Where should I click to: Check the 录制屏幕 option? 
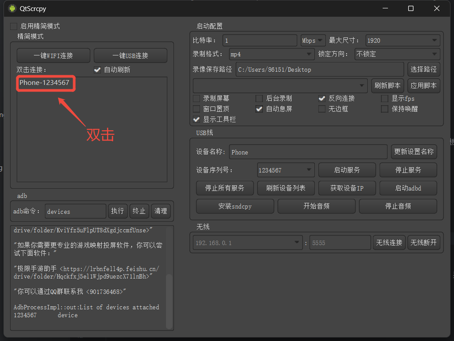coord(196,99)
